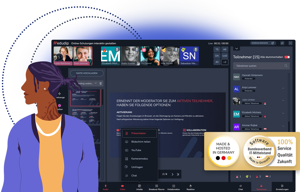Show more participants via +2 tile
This screenshot has height=192, width=300.
pyautogui.click(x=225, y=62)
